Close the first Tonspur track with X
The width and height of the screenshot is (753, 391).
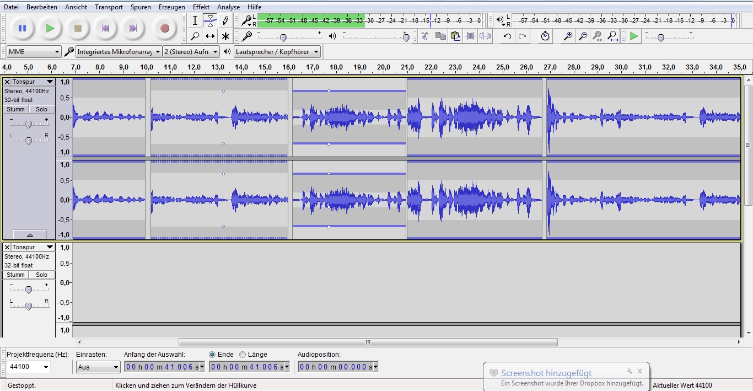(x=7, y=82)
